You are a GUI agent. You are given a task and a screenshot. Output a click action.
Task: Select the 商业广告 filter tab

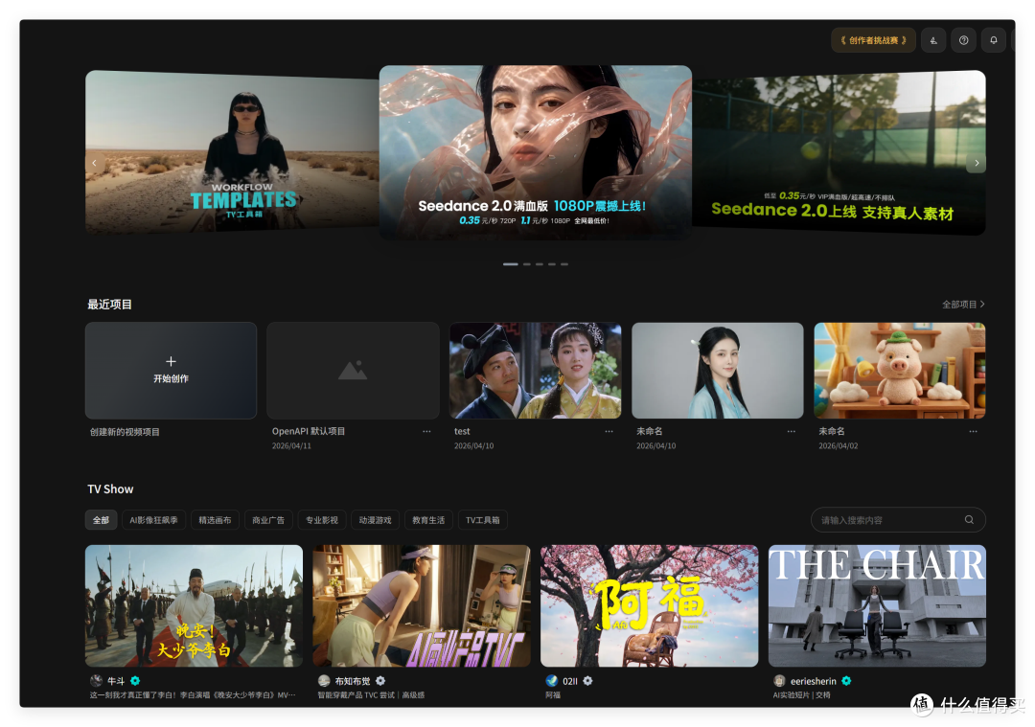(x=268, y=520)
